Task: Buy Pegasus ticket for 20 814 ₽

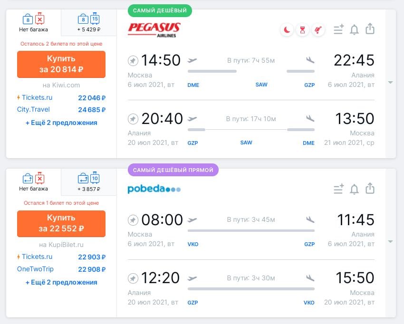Action: (x=61, y=64)
